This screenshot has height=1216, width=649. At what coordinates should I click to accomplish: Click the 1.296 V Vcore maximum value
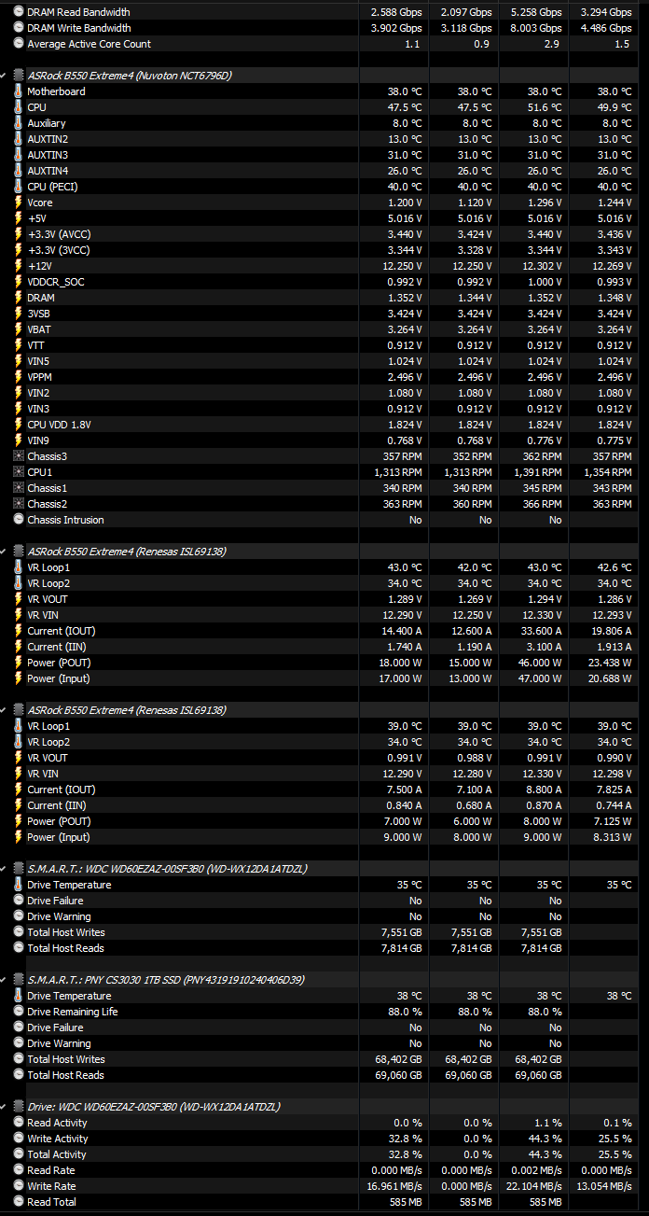[x=544, y=203]
